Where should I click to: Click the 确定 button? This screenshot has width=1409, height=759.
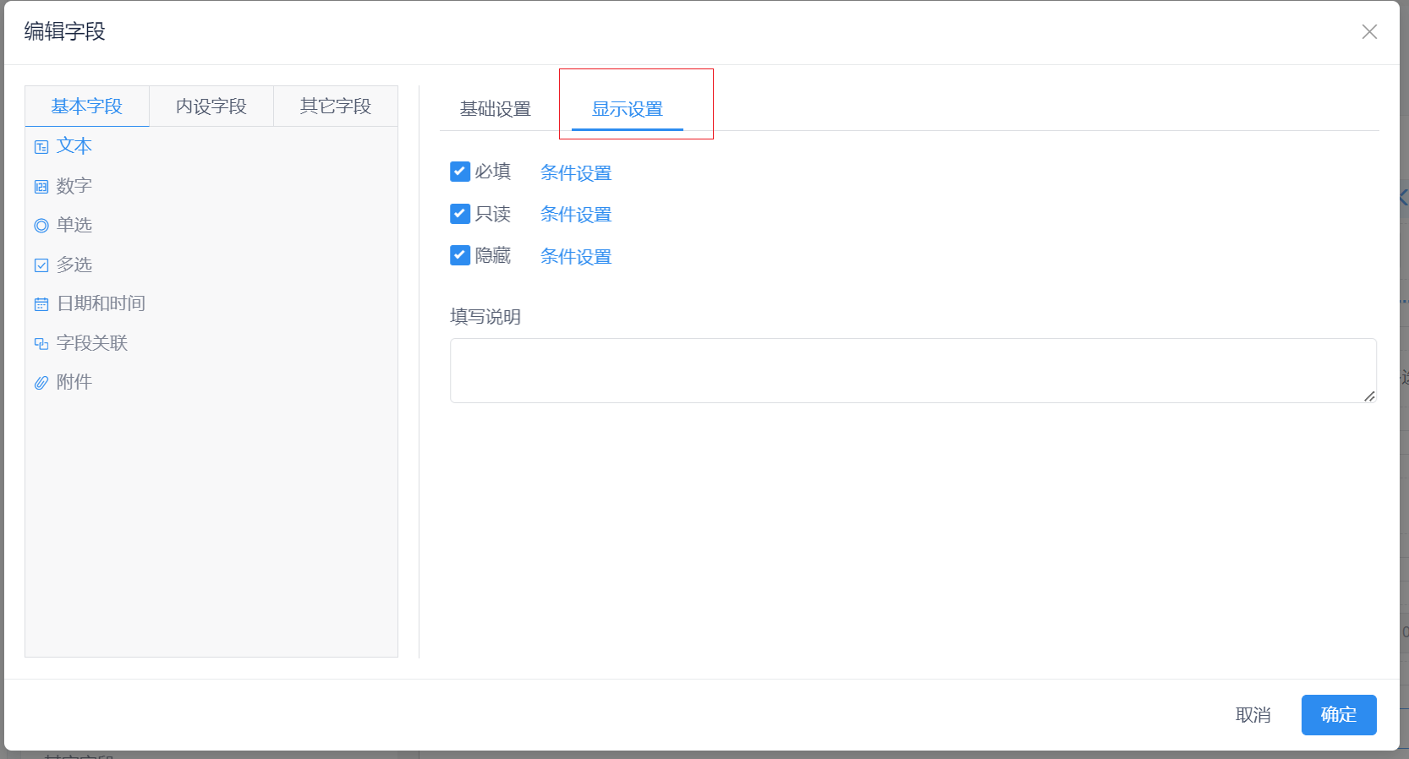(x=1339, y=715)
